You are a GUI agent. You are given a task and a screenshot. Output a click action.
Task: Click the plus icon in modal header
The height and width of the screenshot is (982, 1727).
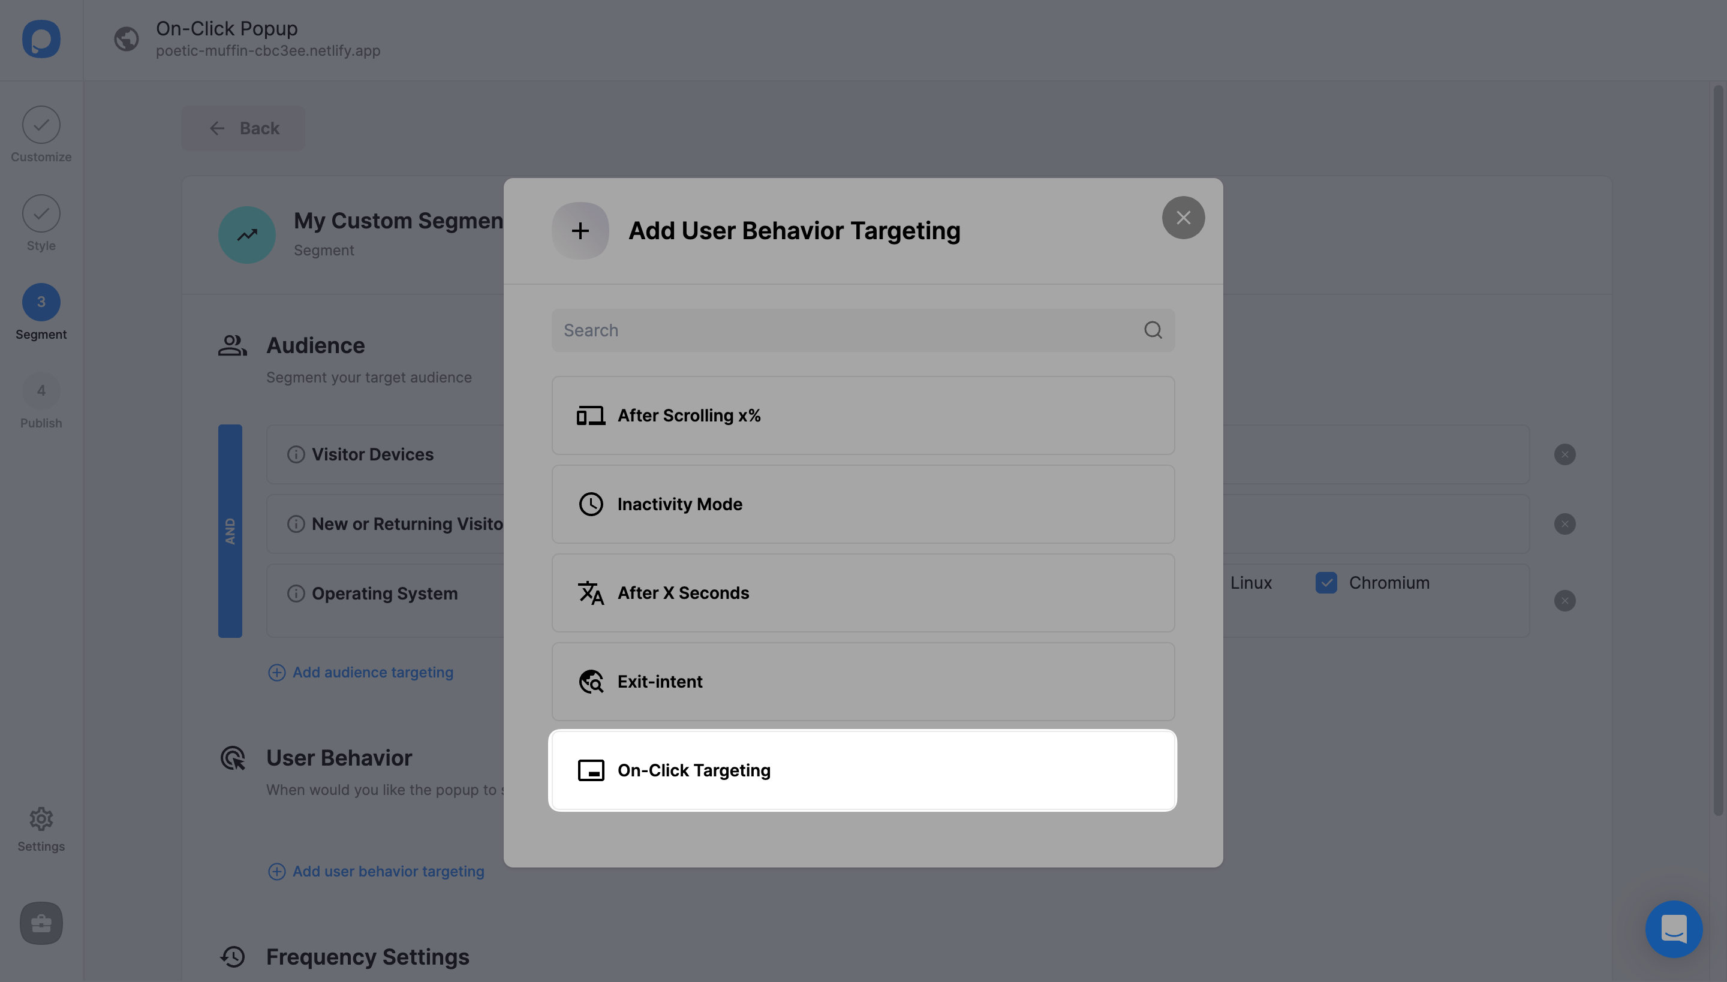coord(580,231)
